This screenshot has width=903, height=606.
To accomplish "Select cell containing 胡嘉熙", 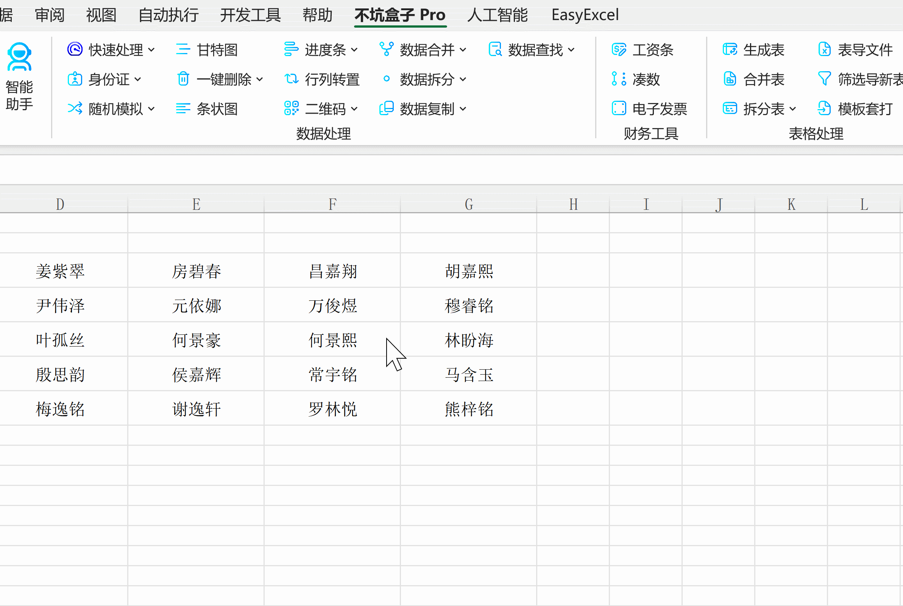I will [x=468, y=270].
